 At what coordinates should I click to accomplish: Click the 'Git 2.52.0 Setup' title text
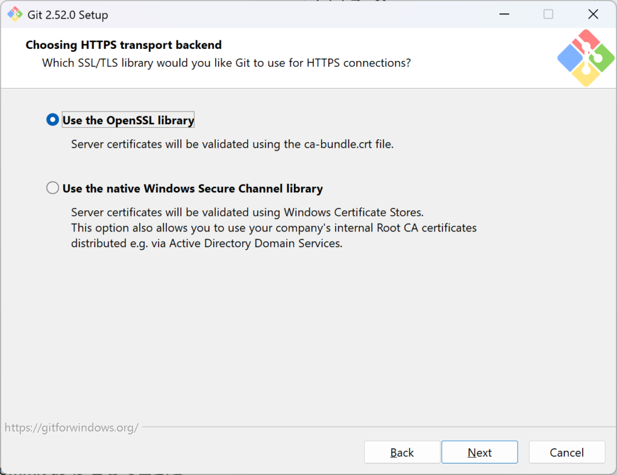tap(68, 15)
